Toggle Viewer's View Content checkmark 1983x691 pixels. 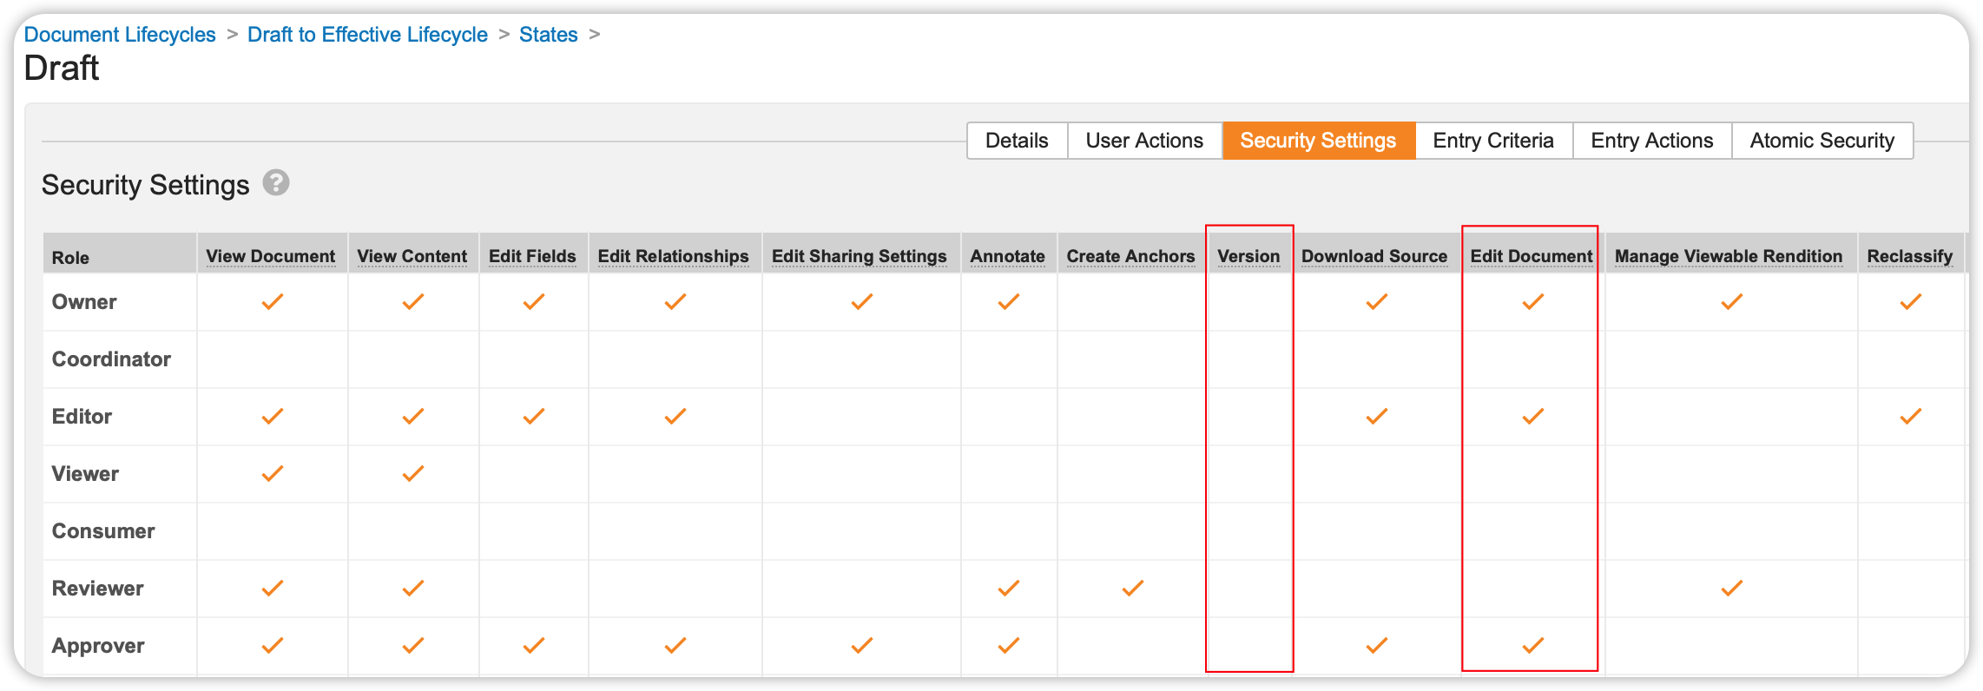click(x=413, y=474)
